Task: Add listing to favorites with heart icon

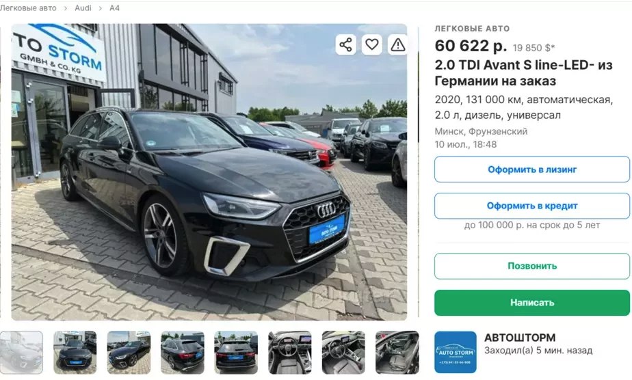Action: coord(371,44)
